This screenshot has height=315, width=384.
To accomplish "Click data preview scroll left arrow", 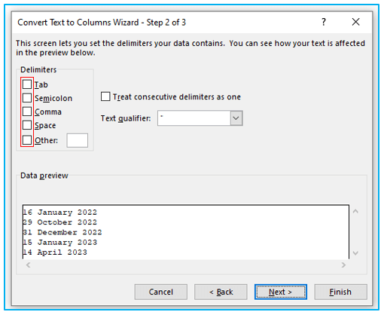I will coord(28,265).
